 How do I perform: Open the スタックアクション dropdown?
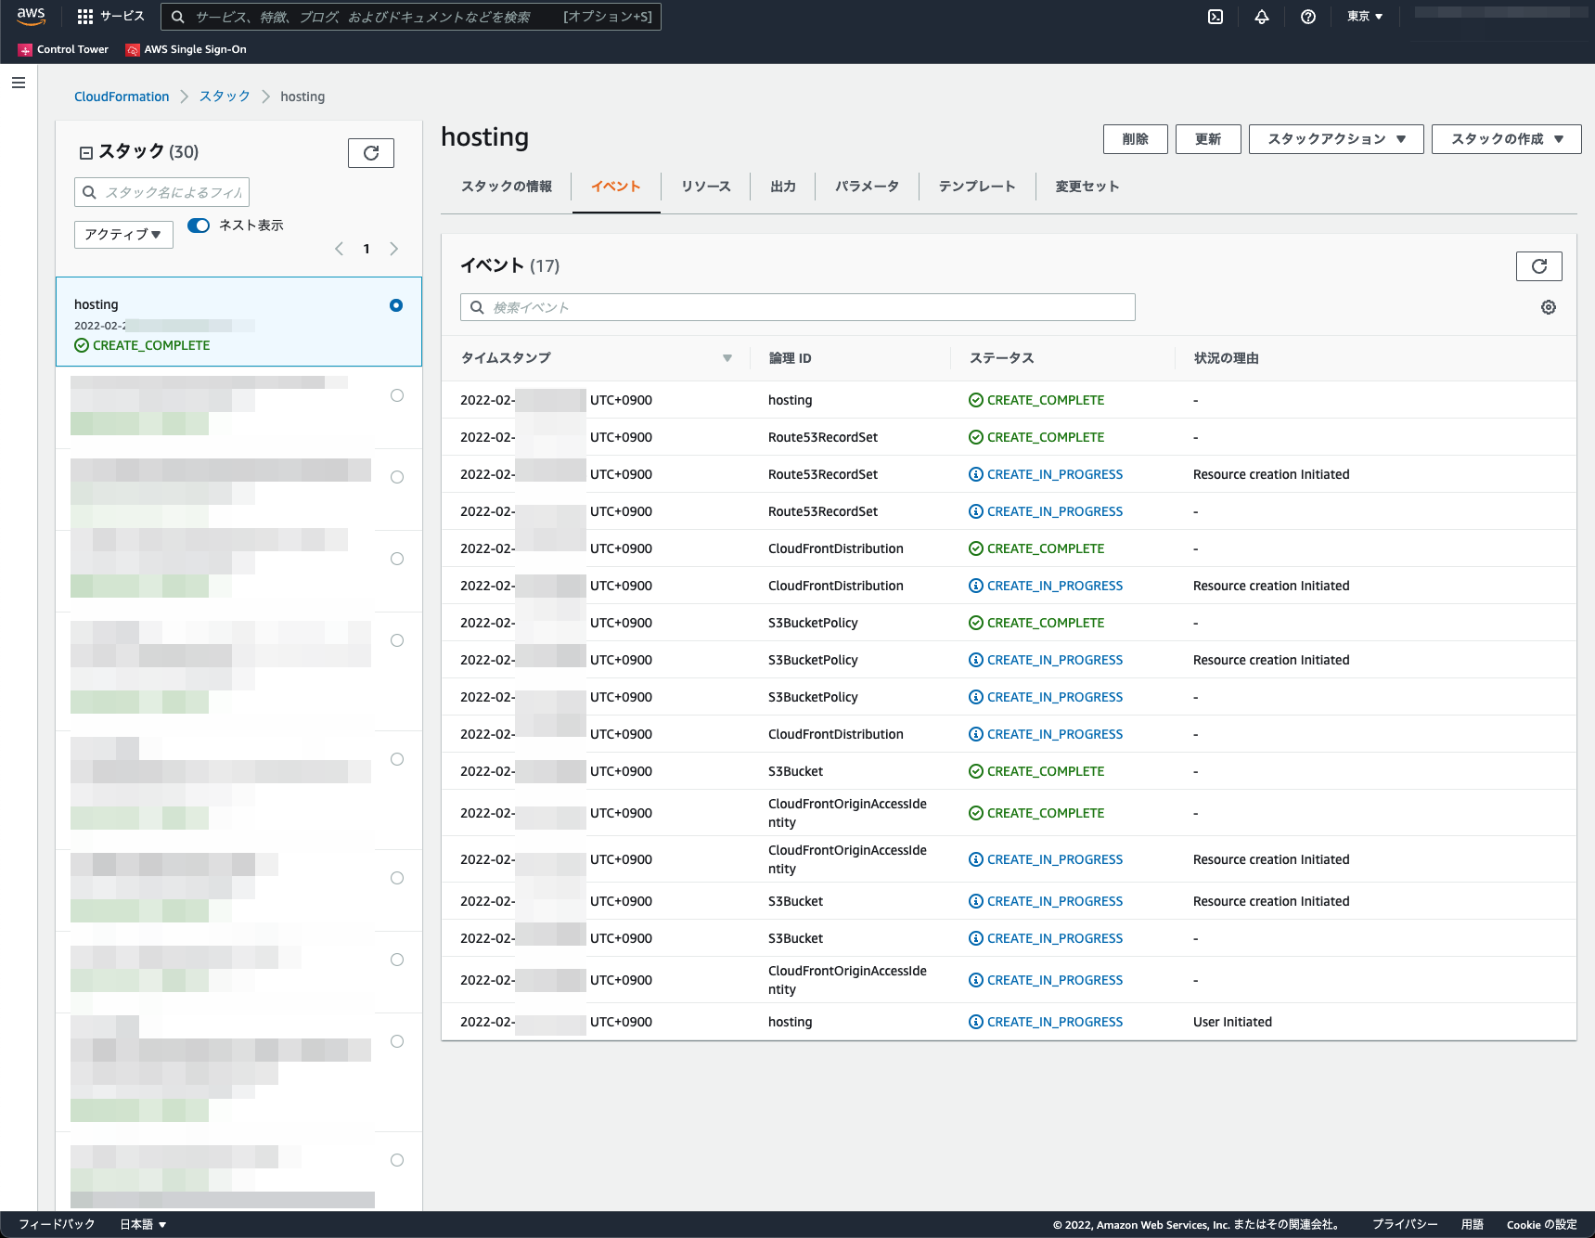pos(1336,139)
